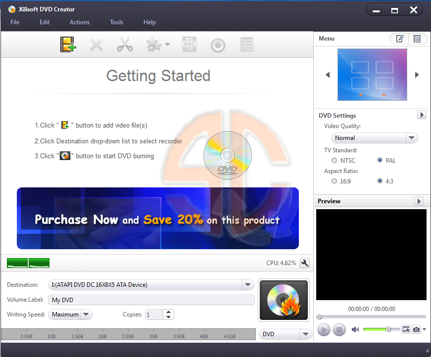Image resolution: width=431 pixels, height=357 pixels.
Task: Click the 00:00:00 / 00:00:00 time display
Action: [x=372, y=309]
